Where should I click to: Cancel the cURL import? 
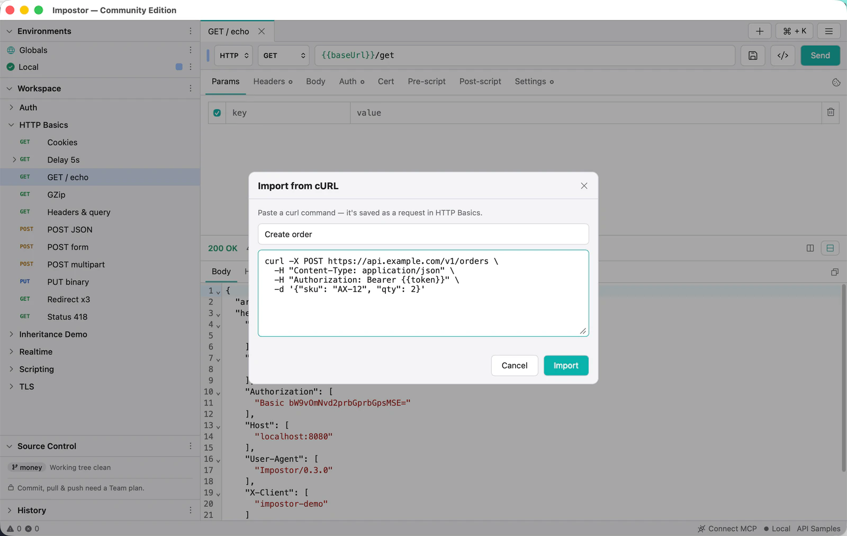click(515, 365)
